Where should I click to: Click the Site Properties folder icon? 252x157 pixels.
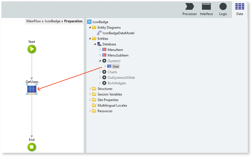click(94, 100)
